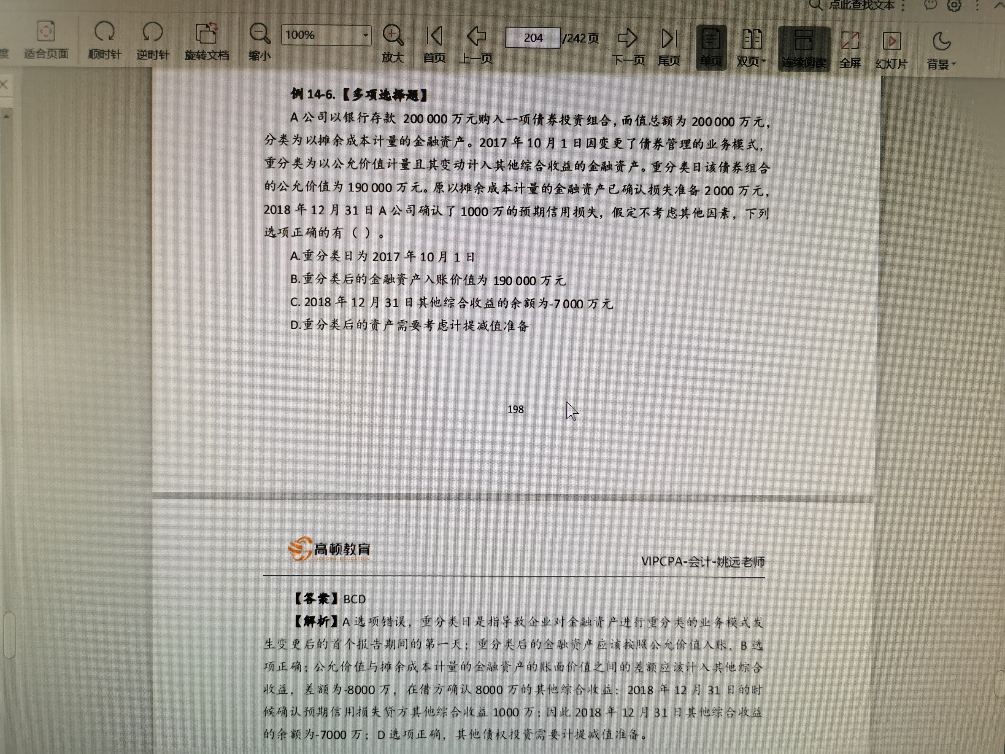Click the 点此查找文本 search box

point(861,6)
